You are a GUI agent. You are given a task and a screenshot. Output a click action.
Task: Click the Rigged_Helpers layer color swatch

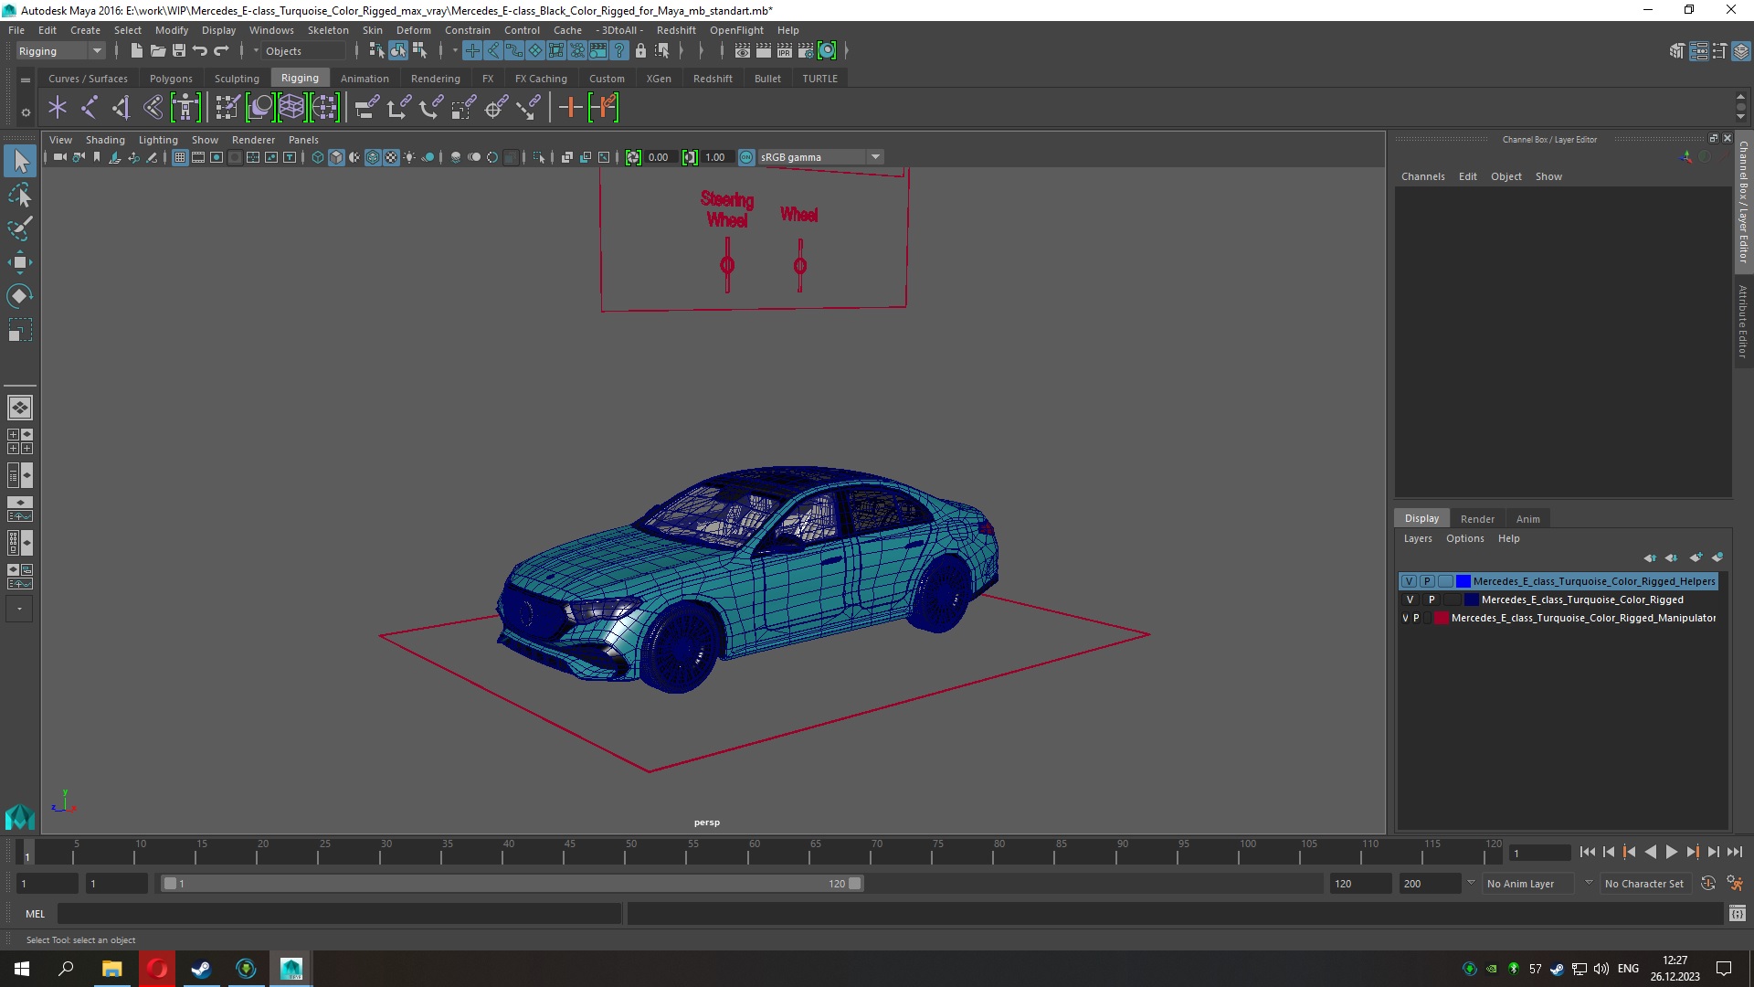pyautogui.click(x=1463, y=581)
